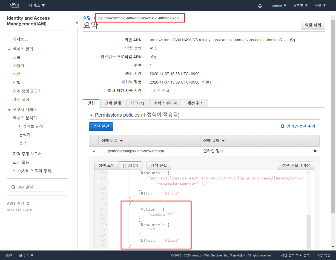Screen dimensions: 336x260
Task: Click the 역할 삭제 button
Action: tap(313, 25)
